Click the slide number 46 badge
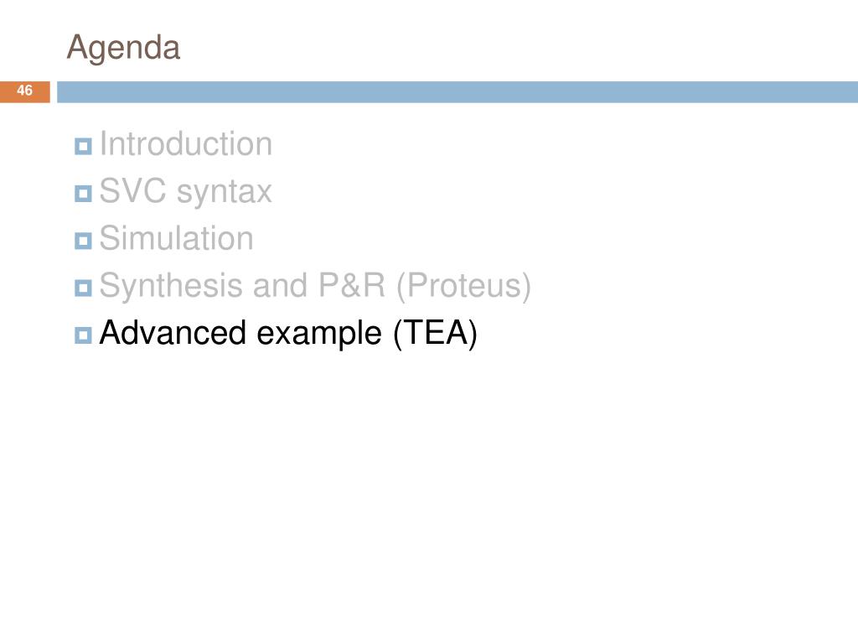Image resolution: width=858 pixels, height=644 pixels. 24,91
